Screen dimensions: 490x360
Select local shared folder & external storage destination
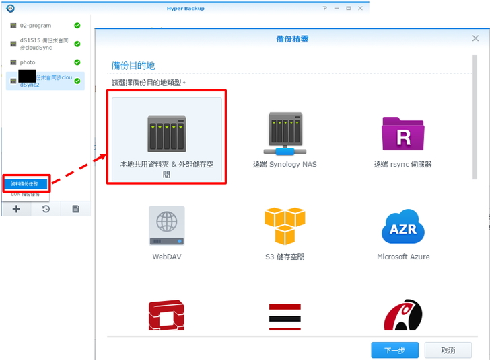(166, 139)
